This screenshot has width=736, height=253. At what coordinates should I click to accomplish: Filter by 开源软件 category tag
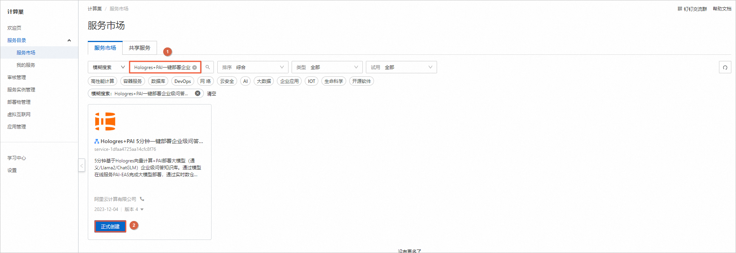[x=362, y=81]
